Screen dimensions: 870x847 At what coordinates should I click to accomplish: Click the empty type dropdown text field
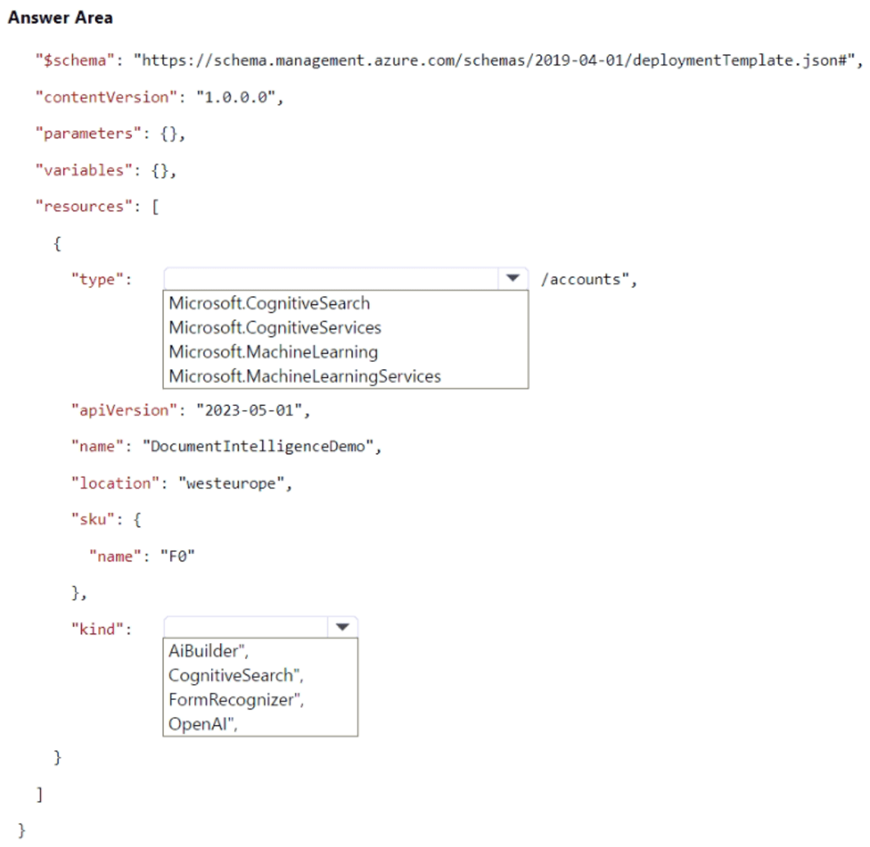(327, 278)
